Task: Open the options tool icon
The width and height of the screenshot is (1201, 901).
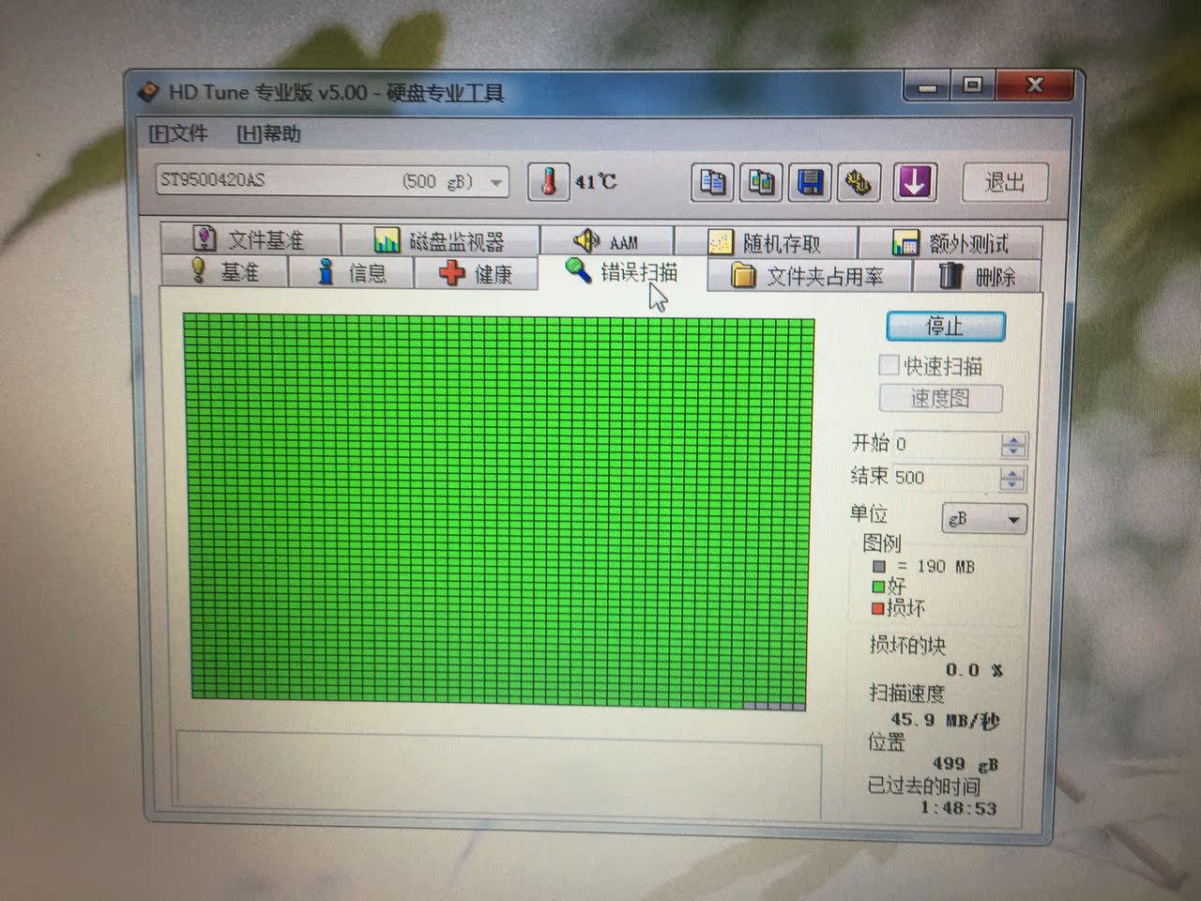Action: 859,182
